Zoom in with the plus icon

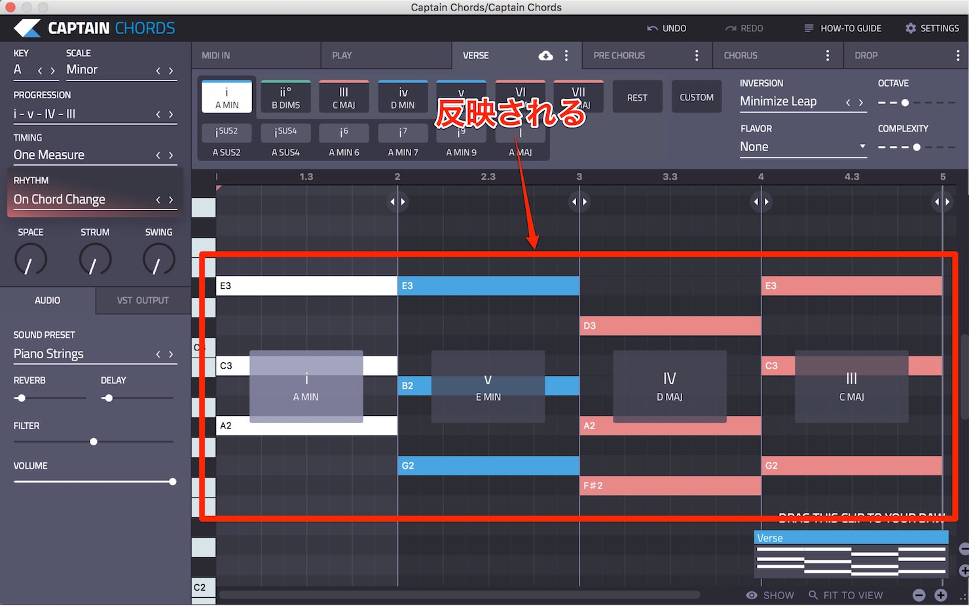click(941, 595)
